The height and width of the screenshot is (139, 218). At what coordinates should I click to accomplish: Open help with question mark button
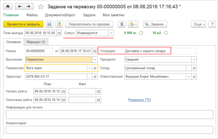click(212, 24)
